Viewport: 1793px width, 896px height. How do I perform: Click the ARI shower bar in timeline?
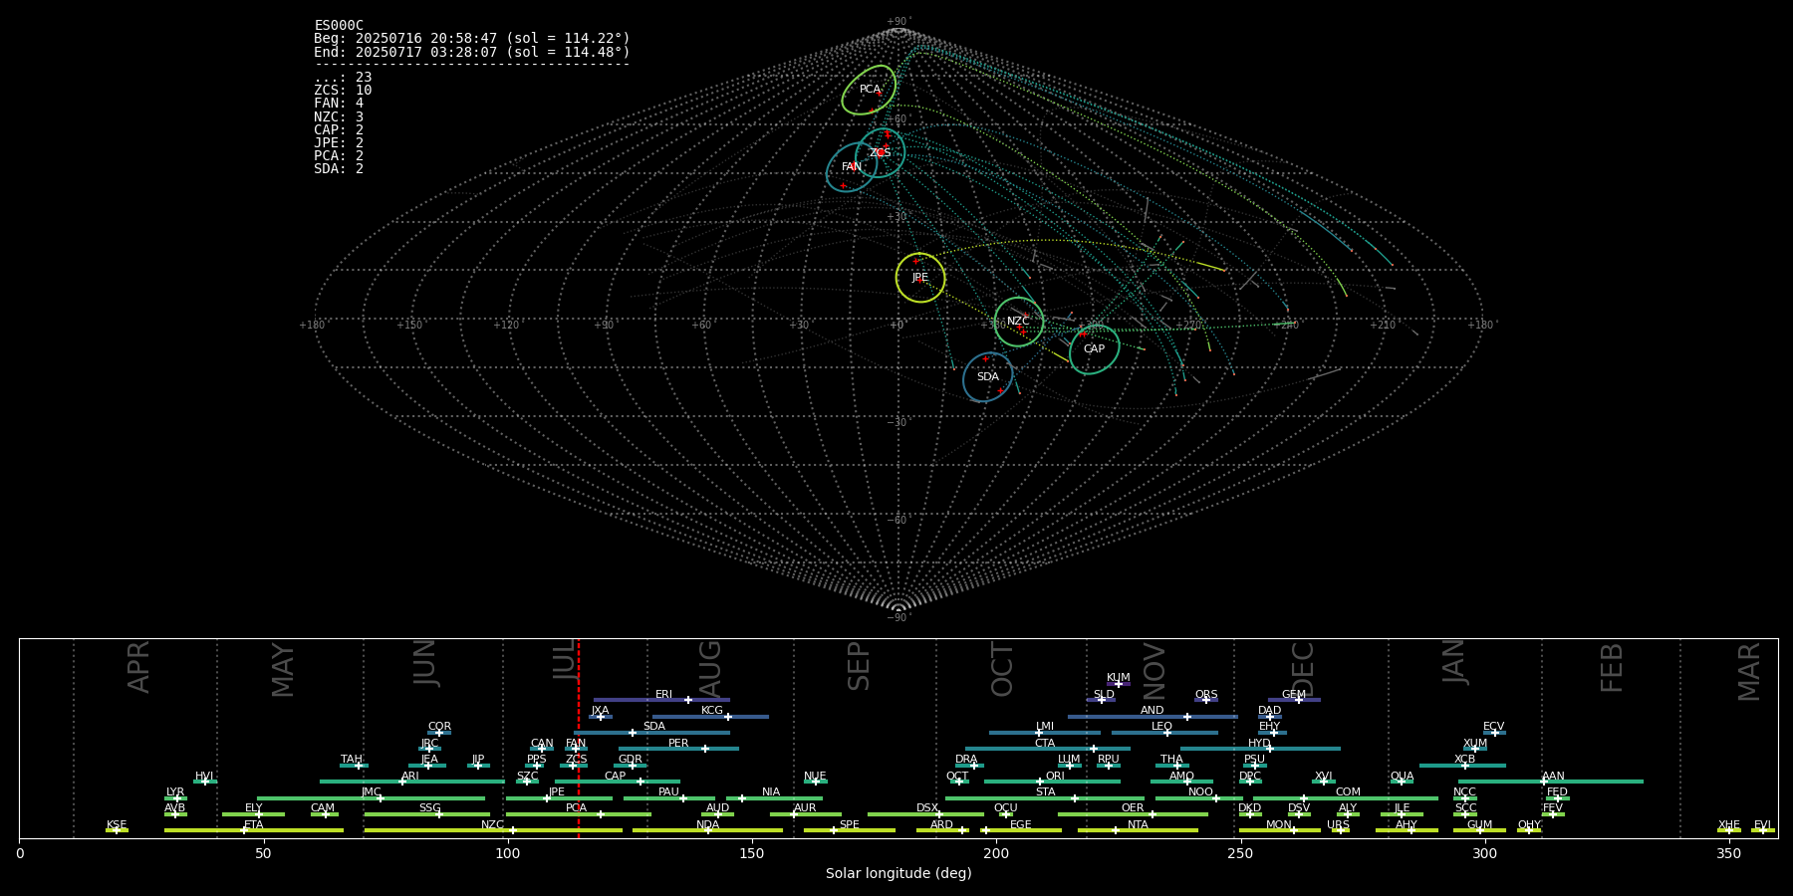click(411, 782)
